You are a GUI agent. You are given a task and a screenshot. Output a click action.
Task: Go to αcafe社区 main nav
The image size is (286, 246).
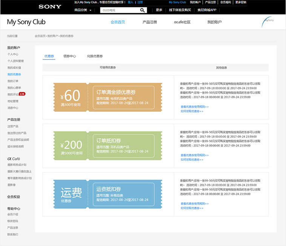tap(182, 22)
